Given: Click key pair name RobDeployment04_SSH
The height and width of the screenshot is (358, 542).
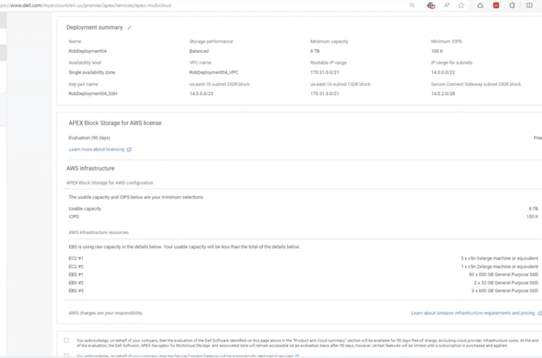Looking at the screenshot, I should click(x=93, y=94).
